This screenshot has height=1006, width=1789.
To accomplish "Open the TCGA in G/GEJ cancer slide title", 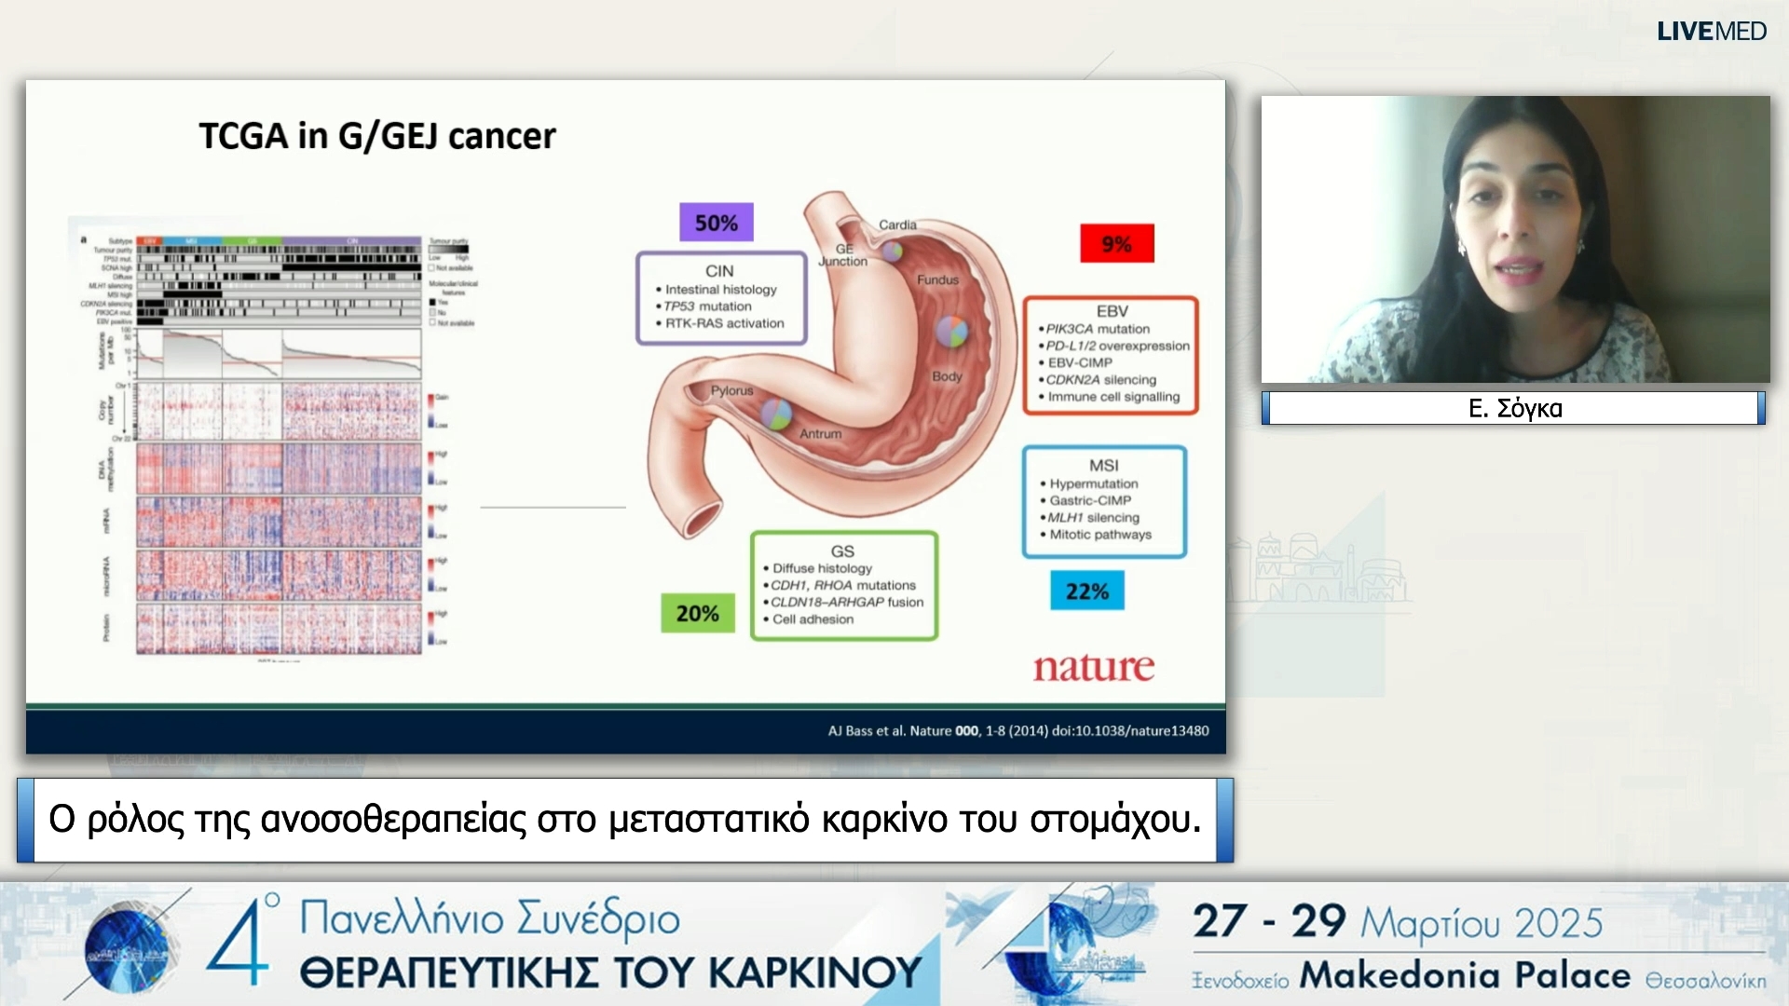I will pos(376,136).
